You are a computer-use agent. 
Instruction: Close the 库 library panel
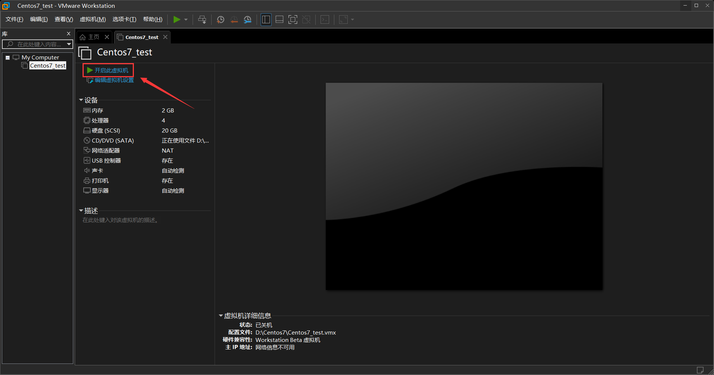pos(68,34)
